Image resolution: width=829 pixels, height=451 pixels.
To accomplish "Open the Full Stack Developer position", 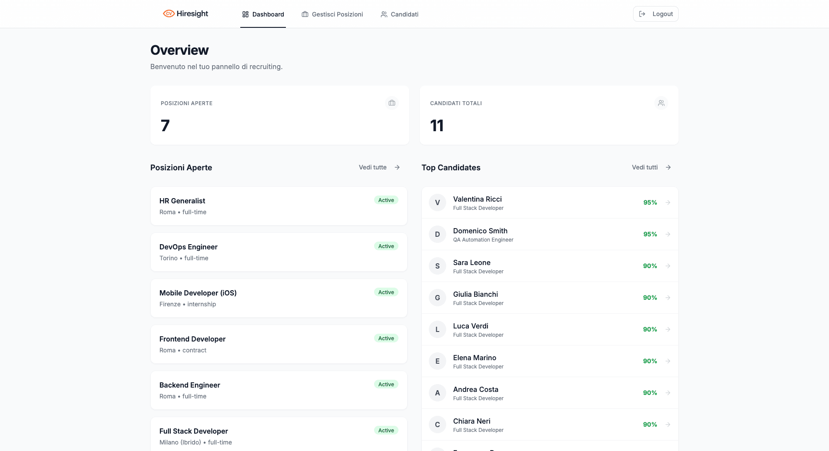I will (279, 434).
